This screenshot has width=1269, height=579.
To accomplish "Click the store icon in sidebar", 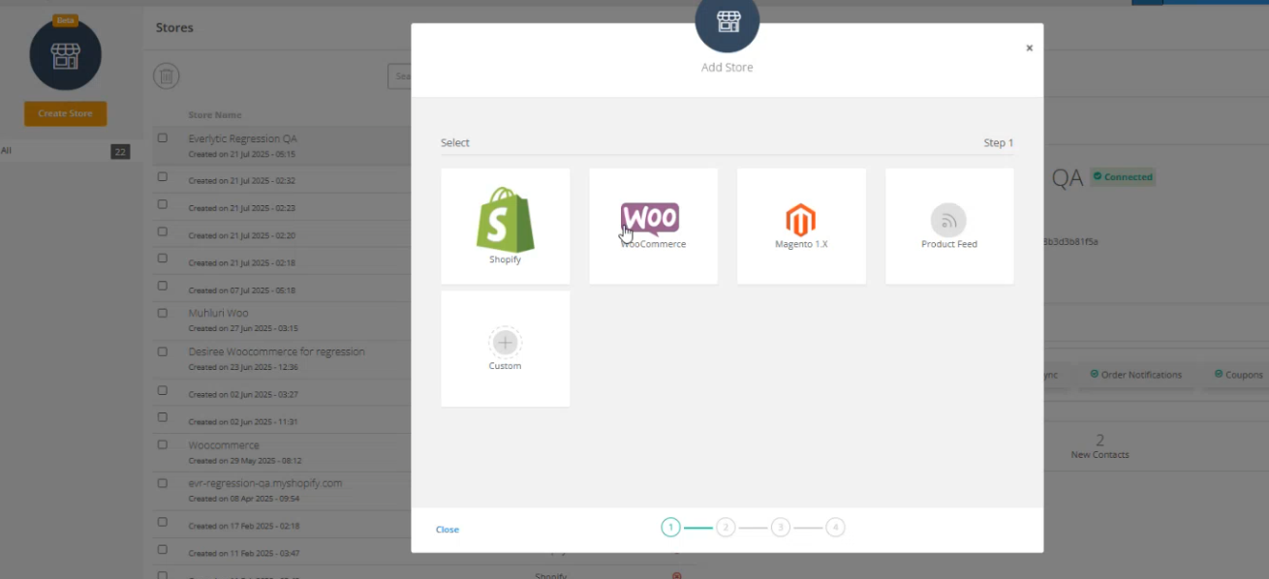I will click(65, 55).
